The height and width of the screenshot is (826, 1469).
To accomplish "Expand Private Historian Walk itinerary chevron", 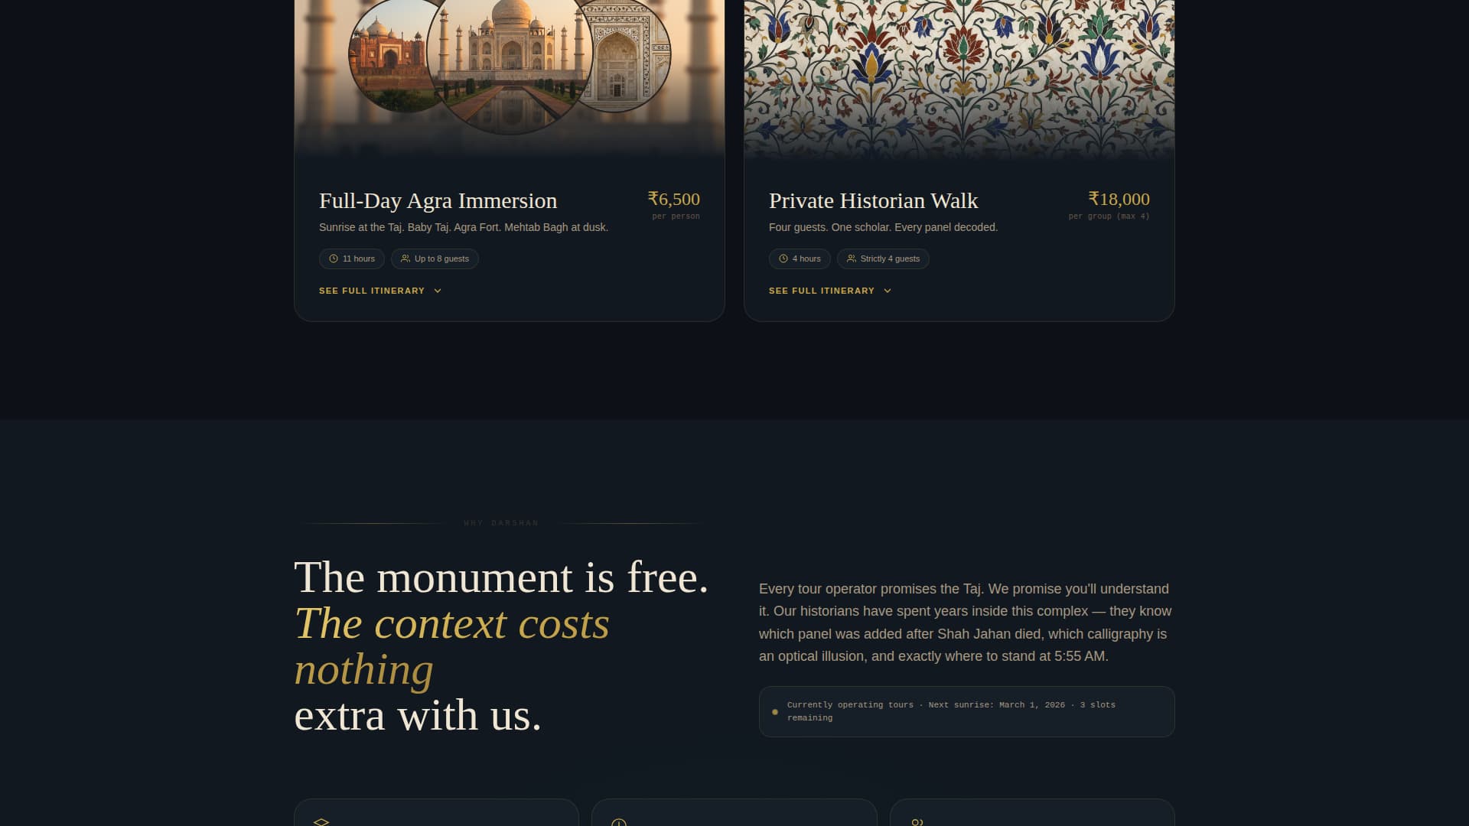I will [x=887, y=291].
